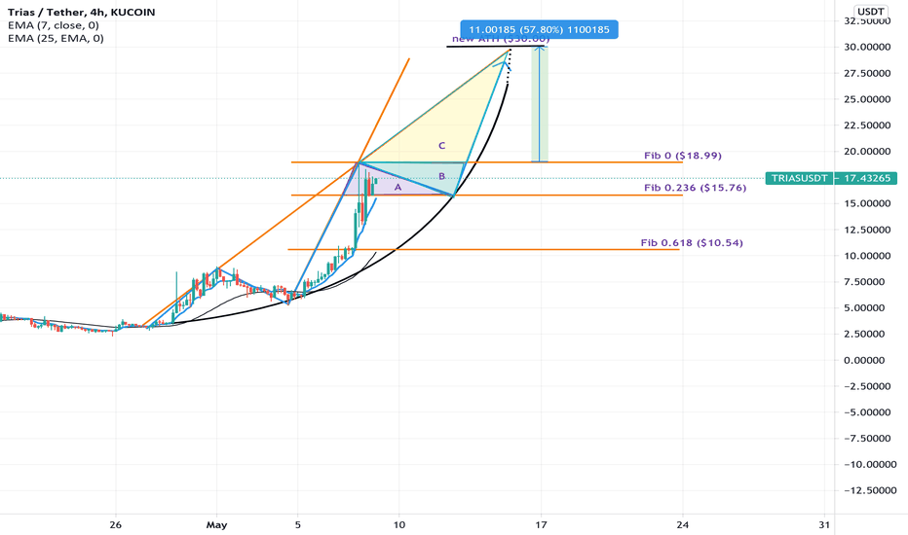This screenshot has height=535, width=908.
Task: Click the 'May' date on time axis
Action: (216, 525)
